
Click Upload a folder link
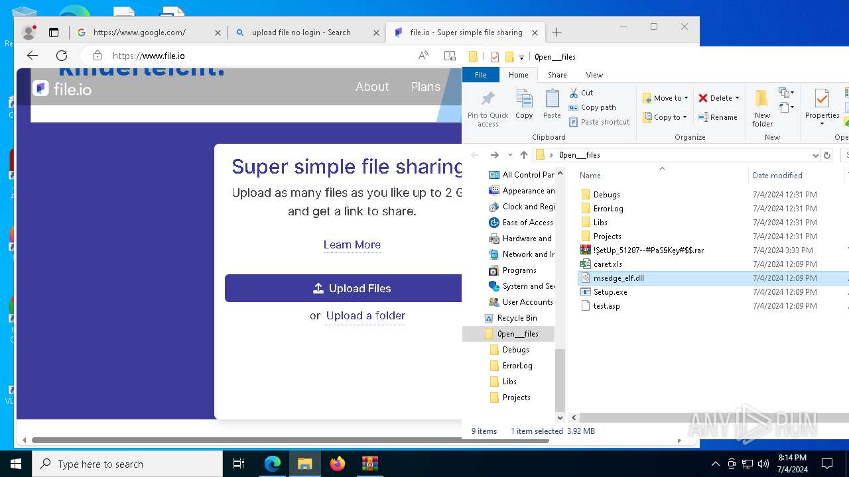click(365, 316)
